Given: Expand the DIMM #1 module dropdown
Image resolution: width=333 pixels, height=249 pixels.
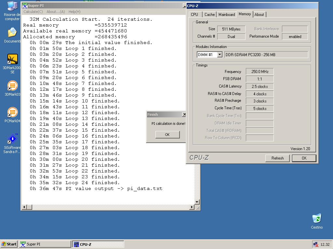Looking at the screenshot, I should point(220,55).
